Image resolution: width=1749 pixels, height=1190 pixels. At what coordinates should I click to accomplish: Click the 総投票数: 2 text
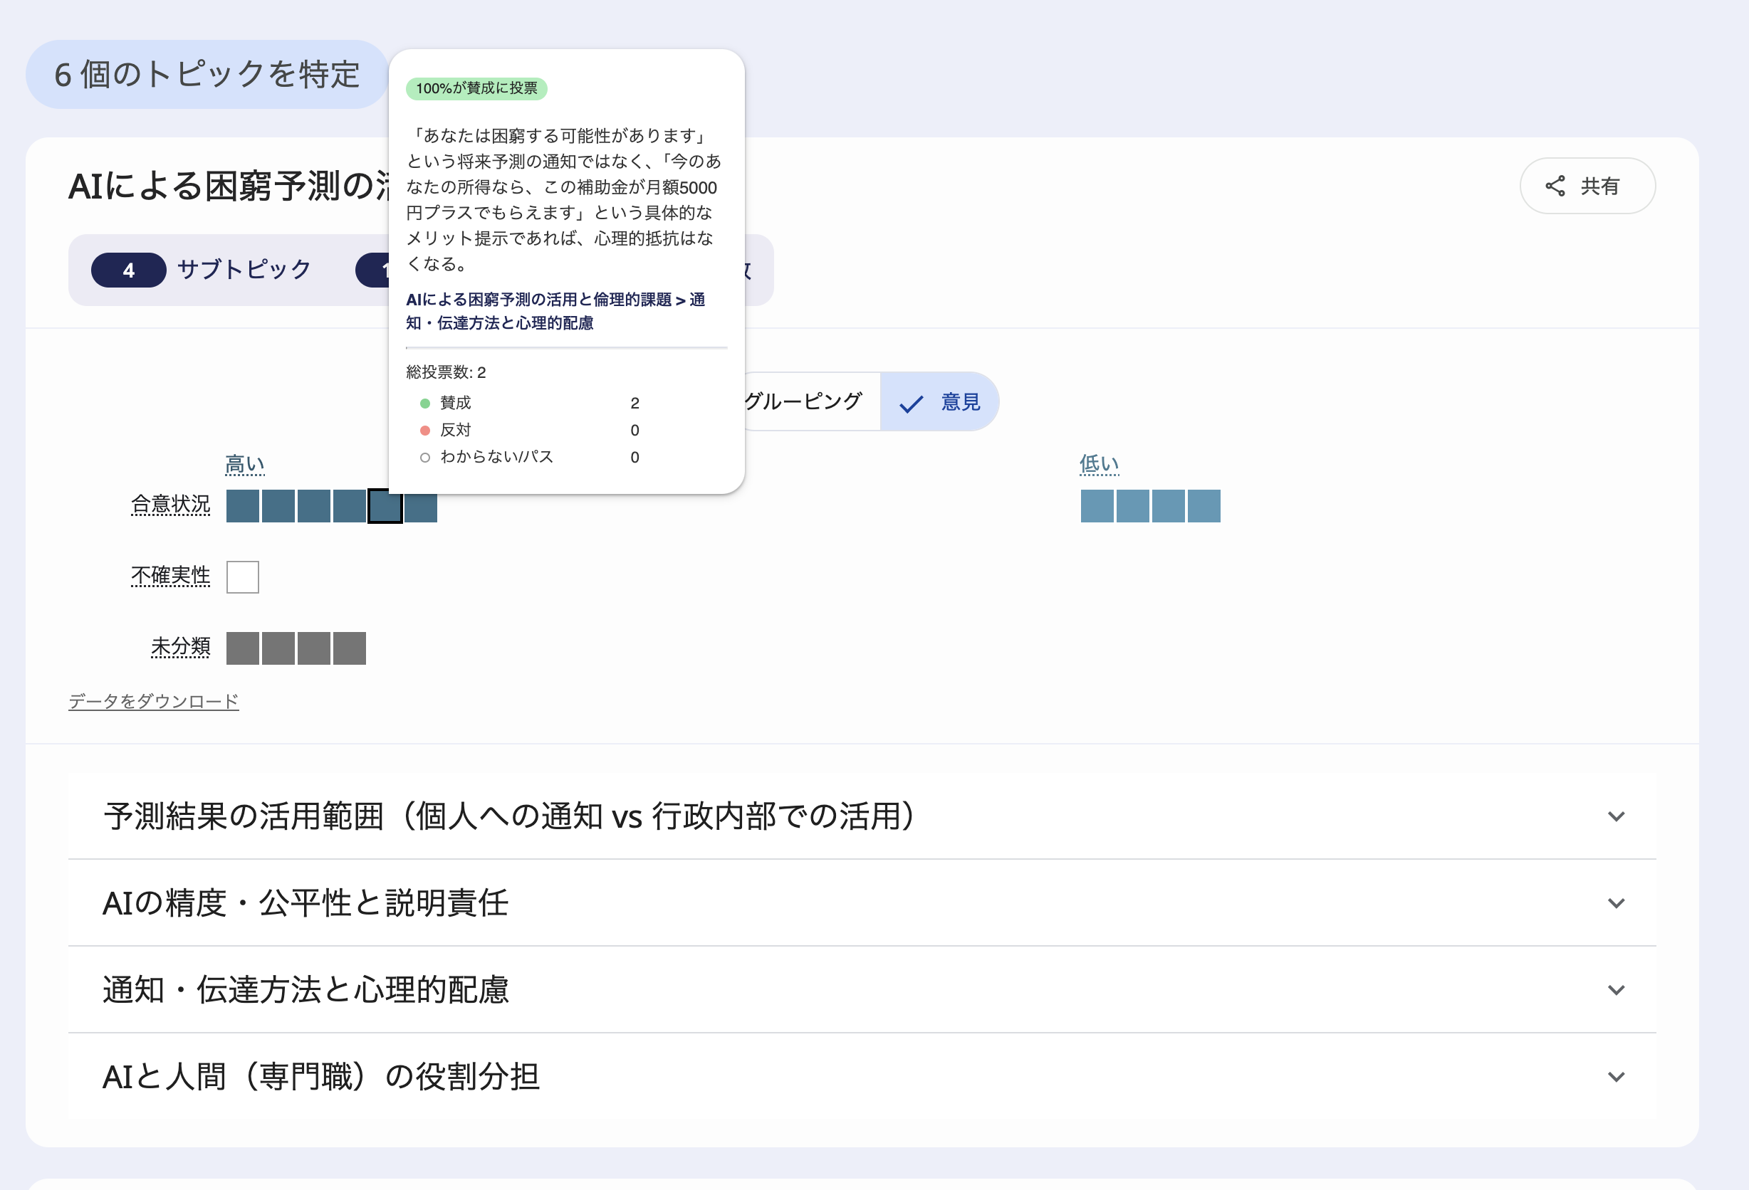pos(446,372)
